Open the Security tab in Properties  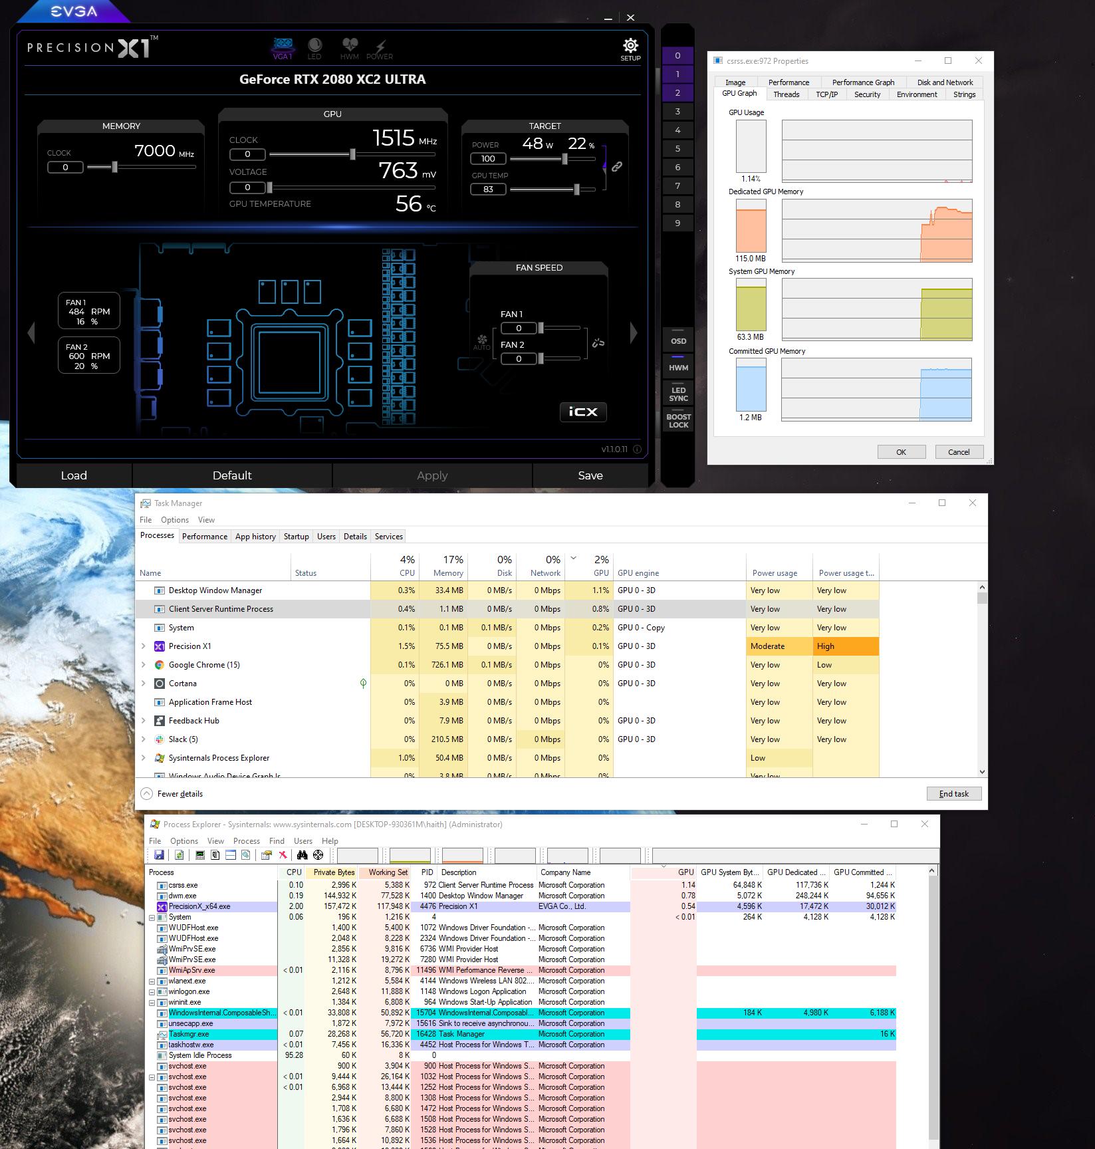(x=867, y=94)
